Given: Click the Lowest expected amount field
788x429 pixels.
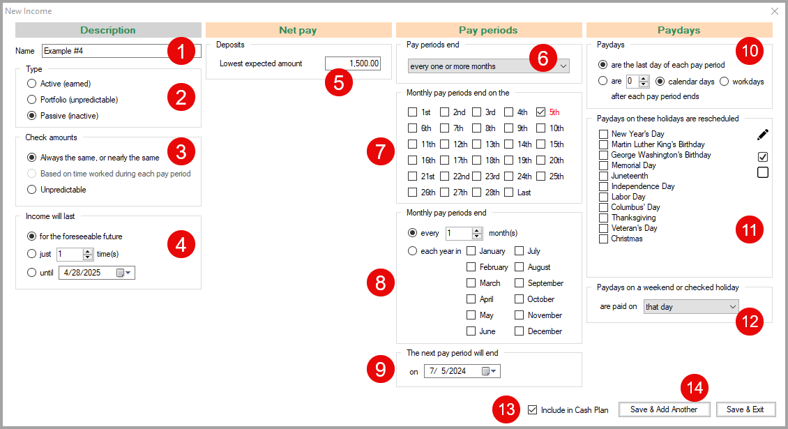Looking at the screenshot, I should point(353,63).
